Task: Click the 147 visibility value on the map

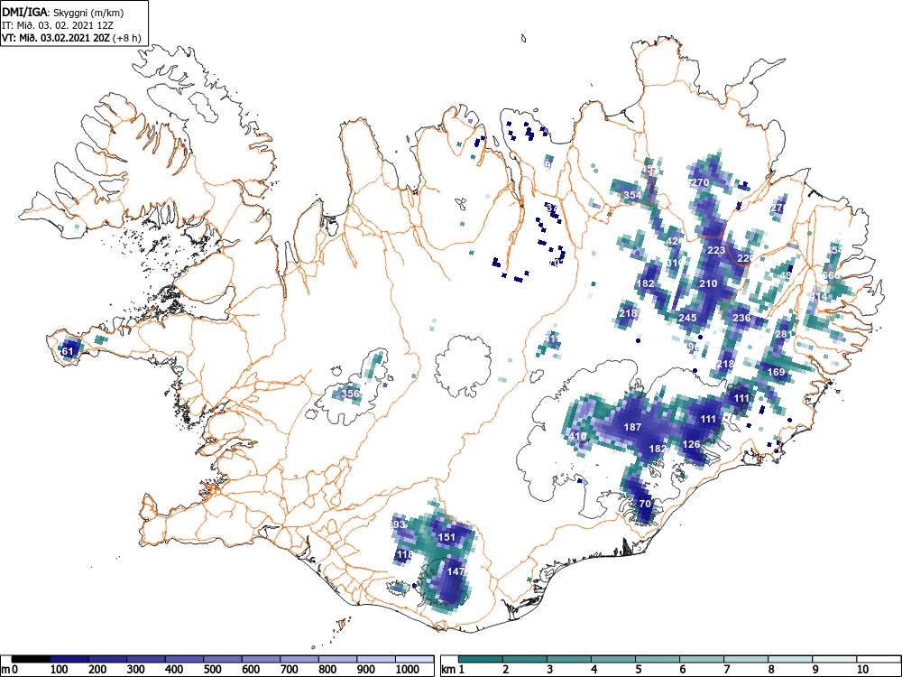Action: click(x=455, y=571)
